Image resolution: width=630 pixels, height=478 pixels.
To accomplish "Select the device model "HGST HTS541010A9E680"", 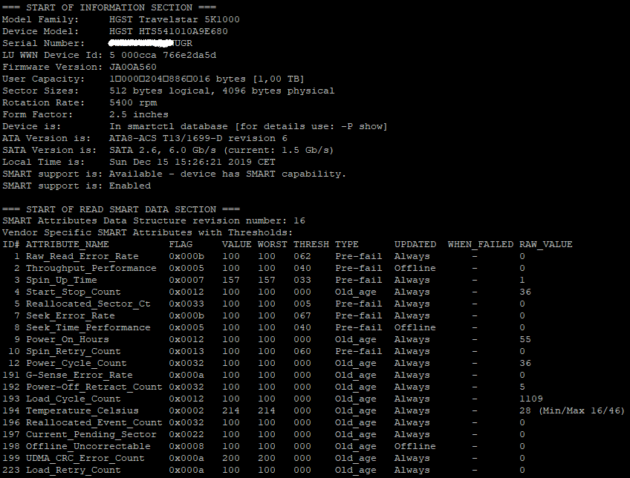I will click(x=169, y=31).
